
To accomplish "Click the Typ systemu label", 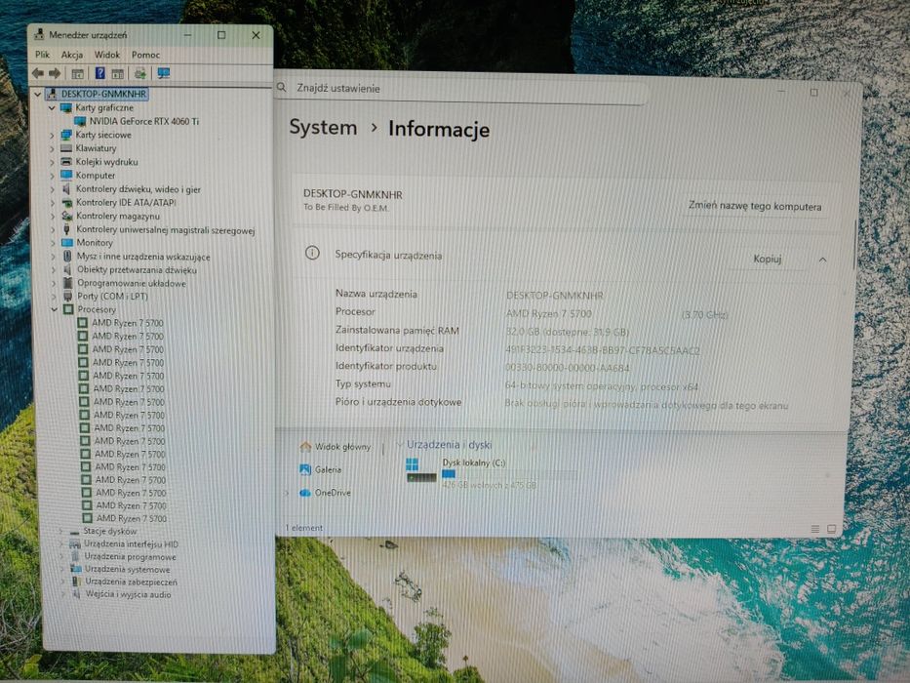I will (x=363, y=383).
